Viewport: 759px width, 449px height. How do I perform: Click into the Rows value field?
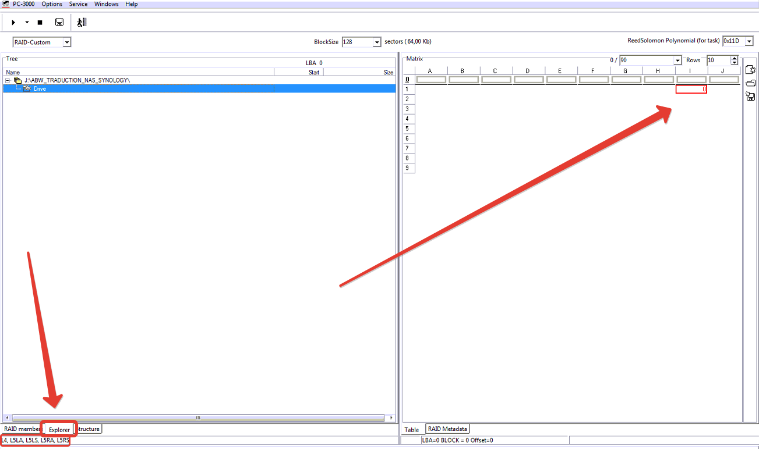pos(718,60)
